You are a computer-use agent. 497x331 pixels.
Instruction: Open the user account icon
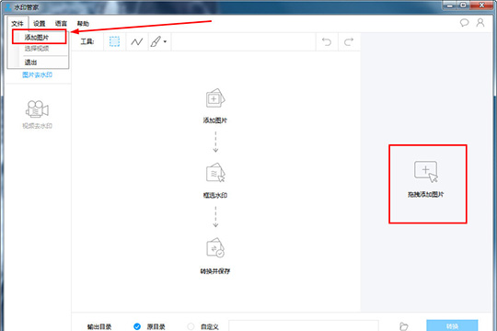pyautogui.click(x=480, y=23)
